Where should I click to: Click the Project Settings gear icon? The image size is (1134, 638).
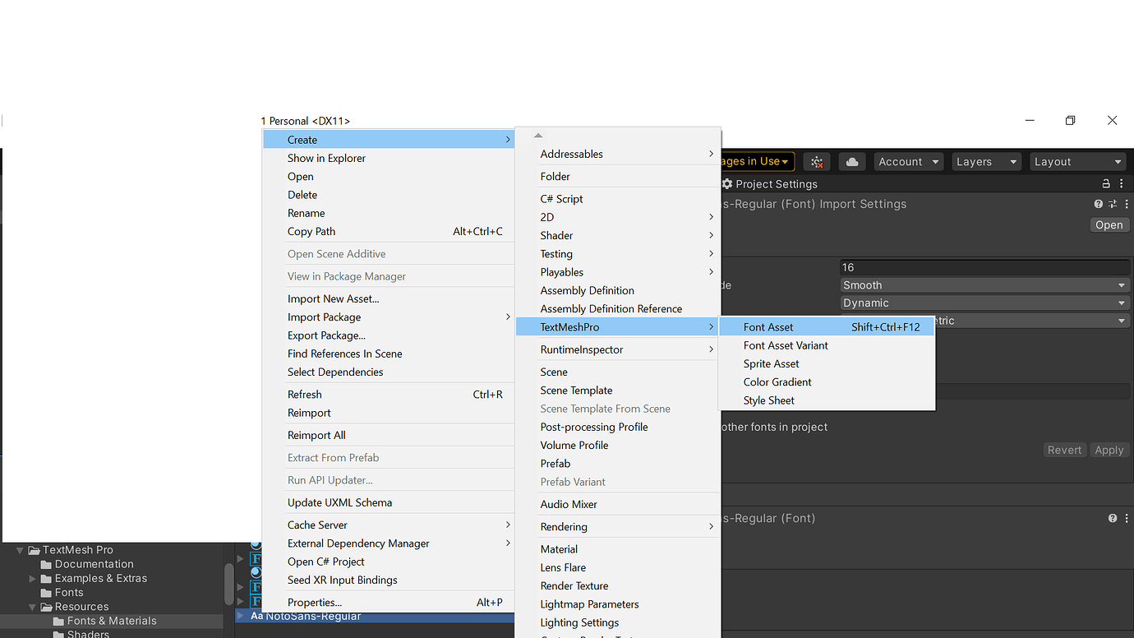point(726,184)
